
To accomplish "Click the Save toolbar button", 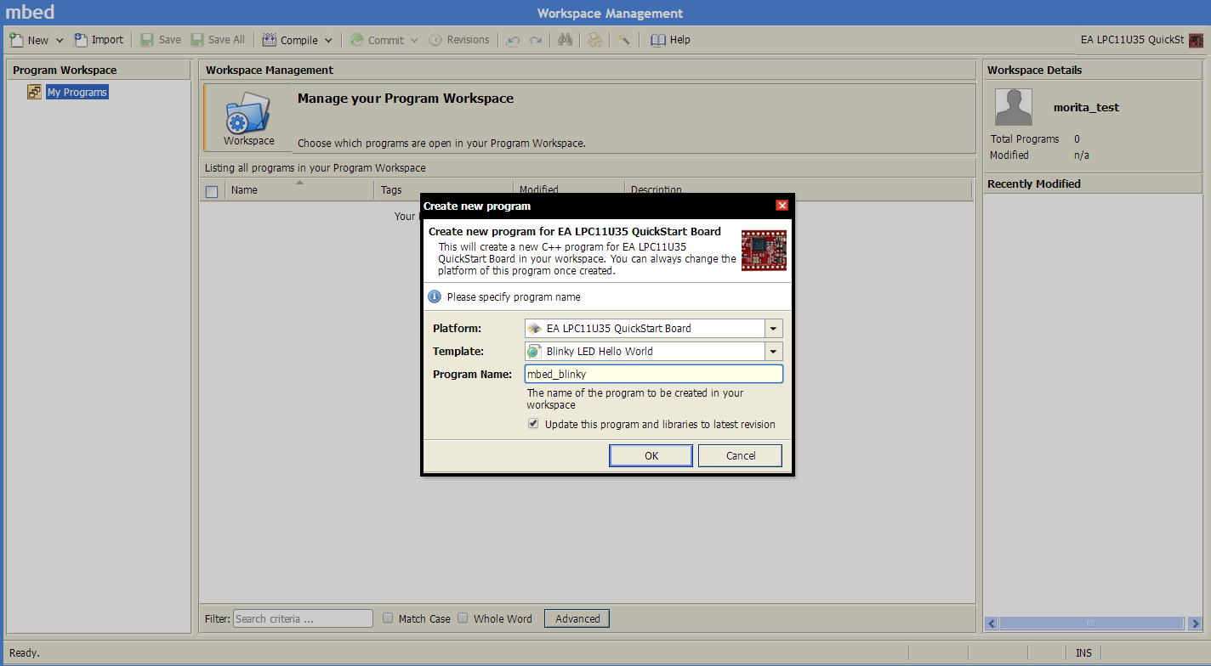I will click(160, 40).
